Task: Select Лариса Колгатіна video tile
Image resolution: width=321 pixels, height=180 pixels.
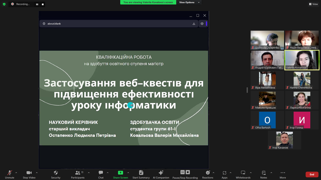Action: coord(302,100)
